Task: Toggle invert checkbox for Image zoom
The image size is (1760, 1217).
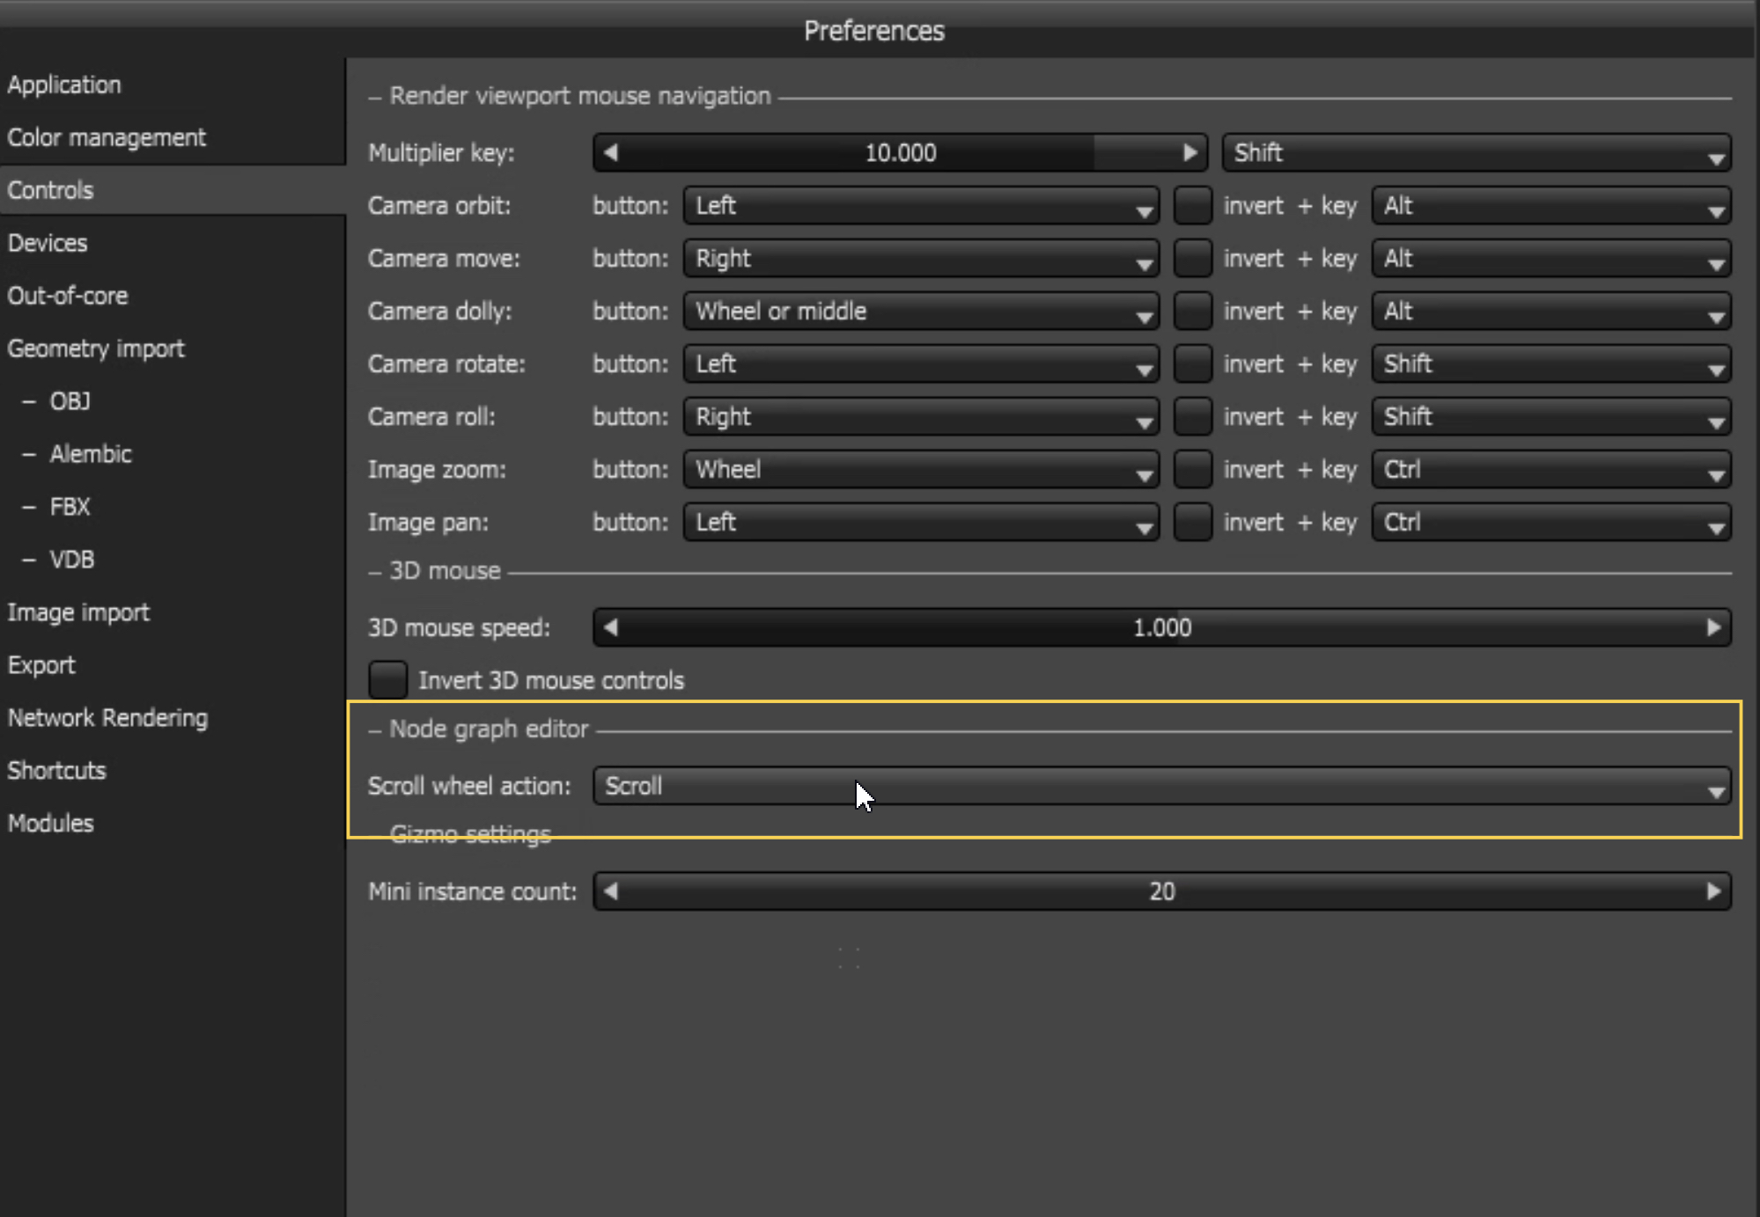Action: click(x=1192, y=469)
